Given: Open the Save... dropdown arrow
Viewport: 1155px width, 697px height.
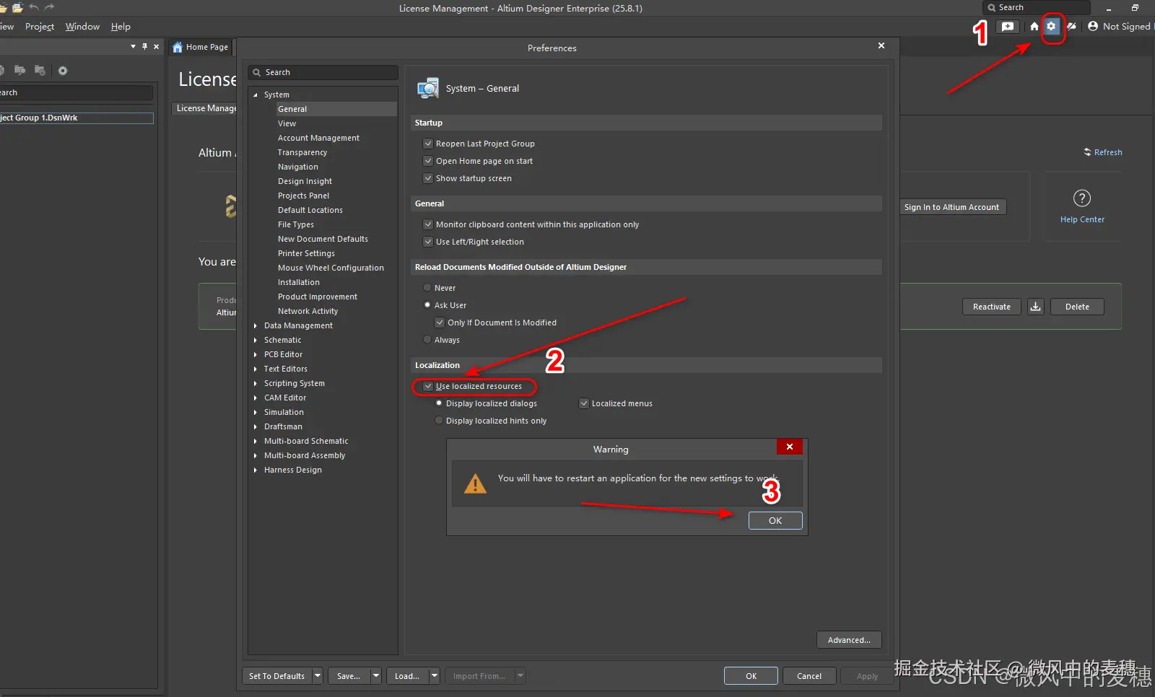Looking at the screenshot, I should [376, 676].
